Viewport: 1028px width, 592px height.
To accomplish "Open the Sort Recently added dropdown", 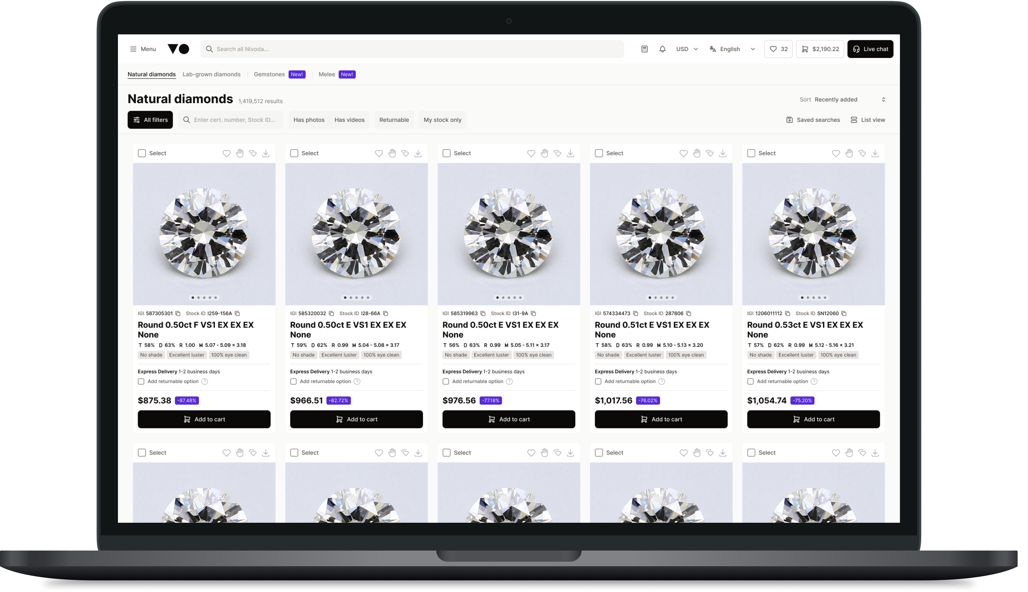I will pos(842,100).
